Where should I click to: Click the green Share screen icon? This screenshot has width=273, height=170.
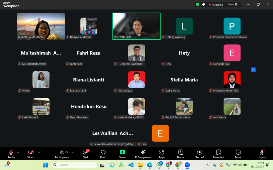pos(122,153)
